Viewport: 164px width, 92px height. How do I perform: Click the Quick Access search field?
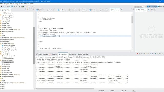point(138,6)
